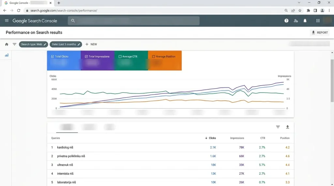This screenshot has width=334, height=186.
Task: Click the Queries column header
Action: pyautogui.click(x=55, y=138)
